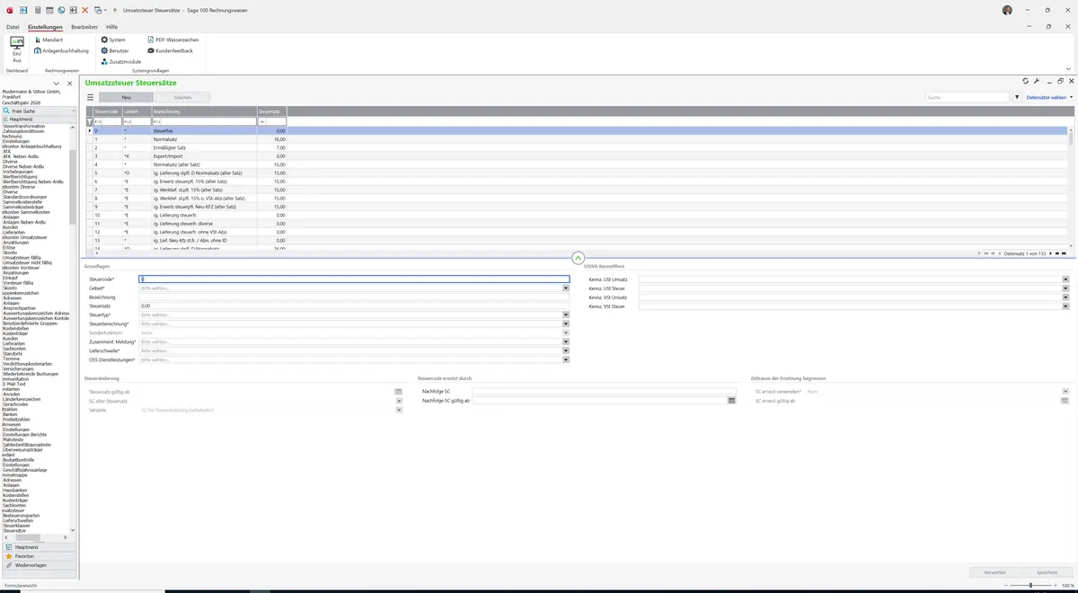Click the Freie Suche magnifier icon
1078x593 pixels.
point(6,111)
